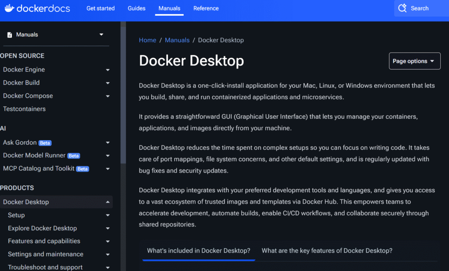Open Troubleshoot and support sidebar item

tap(45, 267)
